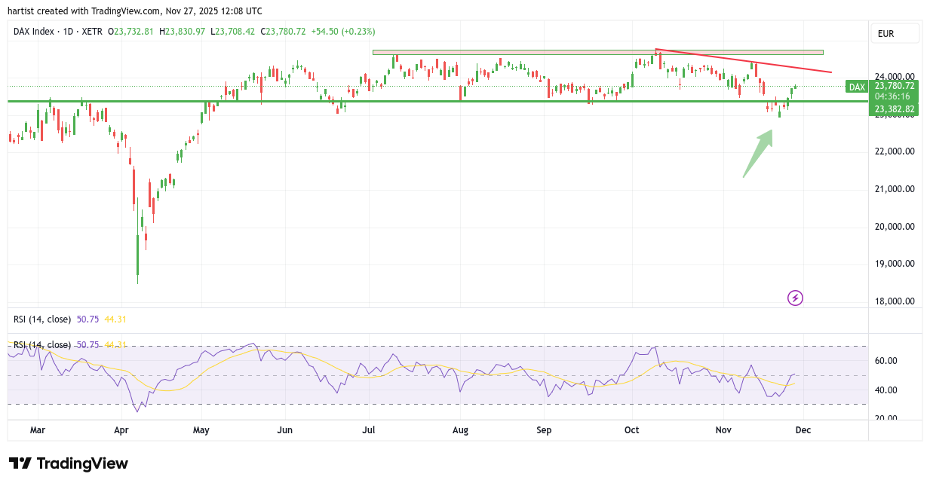Select the green resistance zone rectangle
The image size is (930, 486).
coord(597,52)
